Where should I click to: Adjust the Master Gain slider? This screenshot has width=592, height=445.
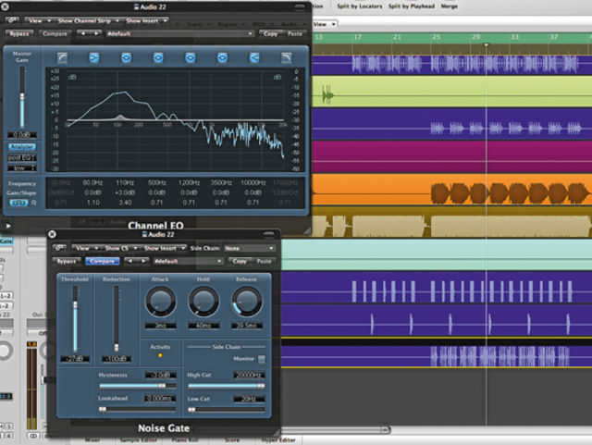click(22, 97)
